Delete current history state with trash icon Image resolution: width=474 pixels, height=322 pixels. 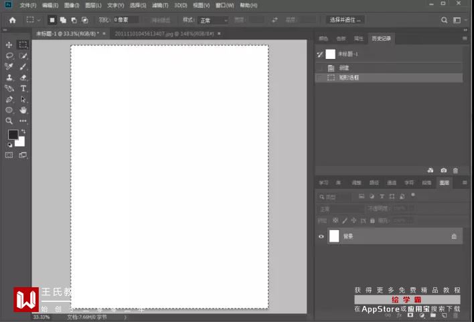(x=455, y=171)
